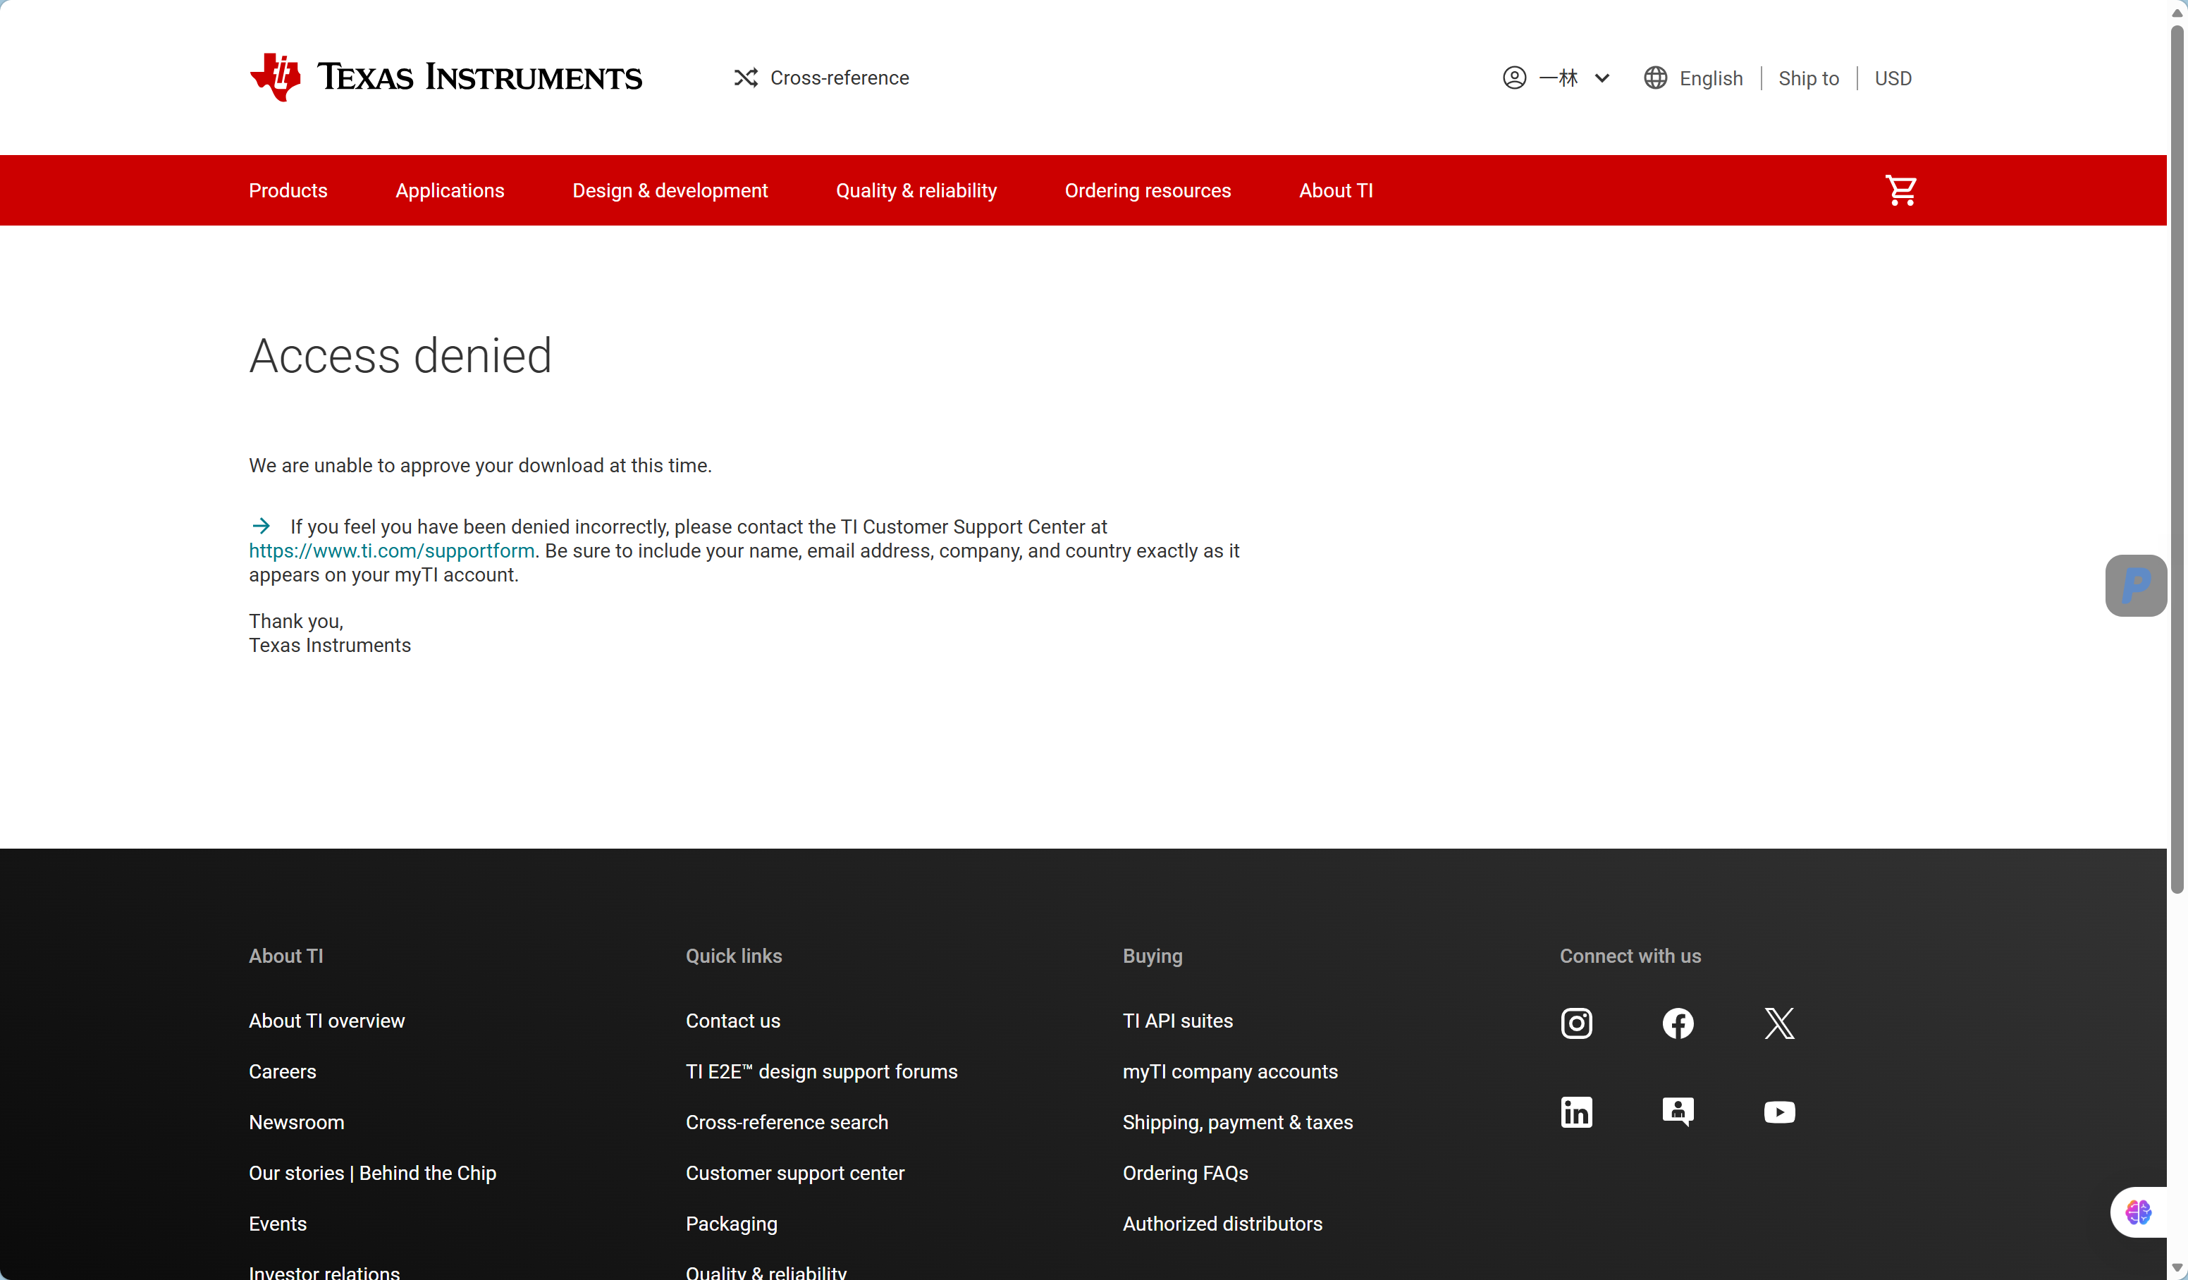Image resolution: width=2188 pixels, height=1280 pixels.
Task: Open TI's YouTube channel
Action: click(1779, 1112)
